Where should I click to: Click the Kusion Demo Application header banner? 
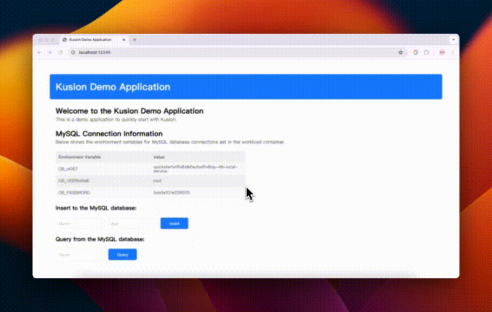245,87
